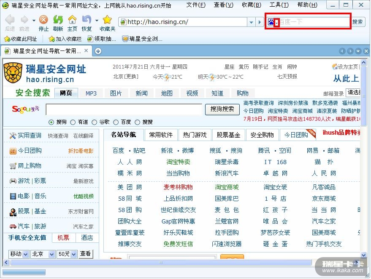Click the Rising lion shield logo

pyautogui.click(x=13, y=73)
